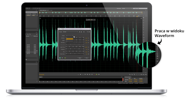Click Intensity slider handle
This screenshot has height=99, width=185.
83,39
